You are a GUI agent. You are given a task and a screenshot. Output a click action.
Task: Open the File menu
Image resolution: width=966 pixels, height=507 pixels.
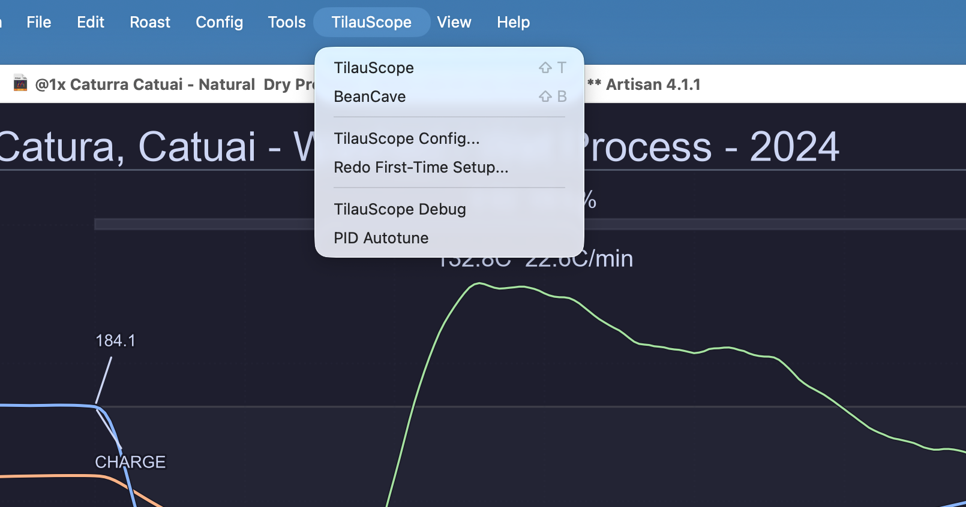[39, 22]
